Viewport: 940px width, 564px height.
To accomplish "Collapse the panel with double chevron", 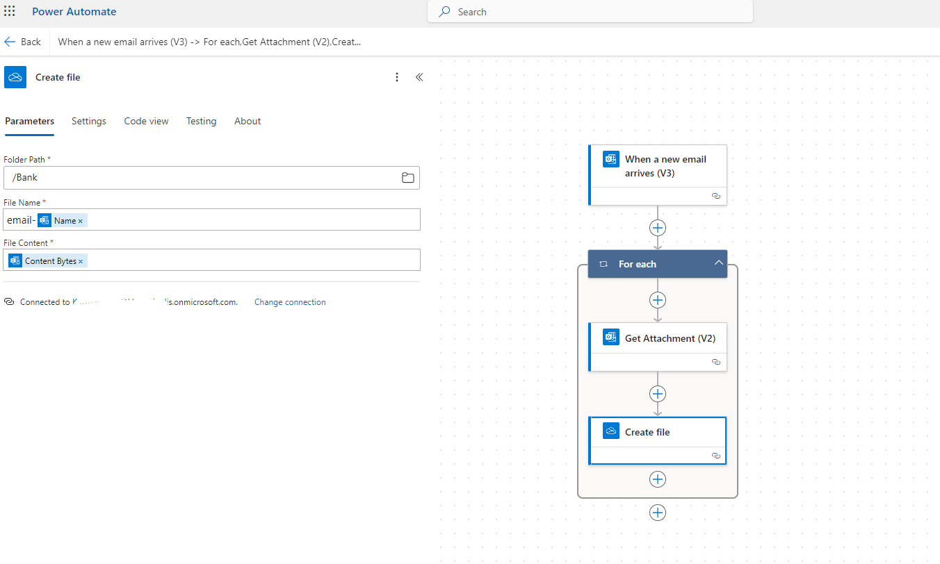I will (419, 77).
